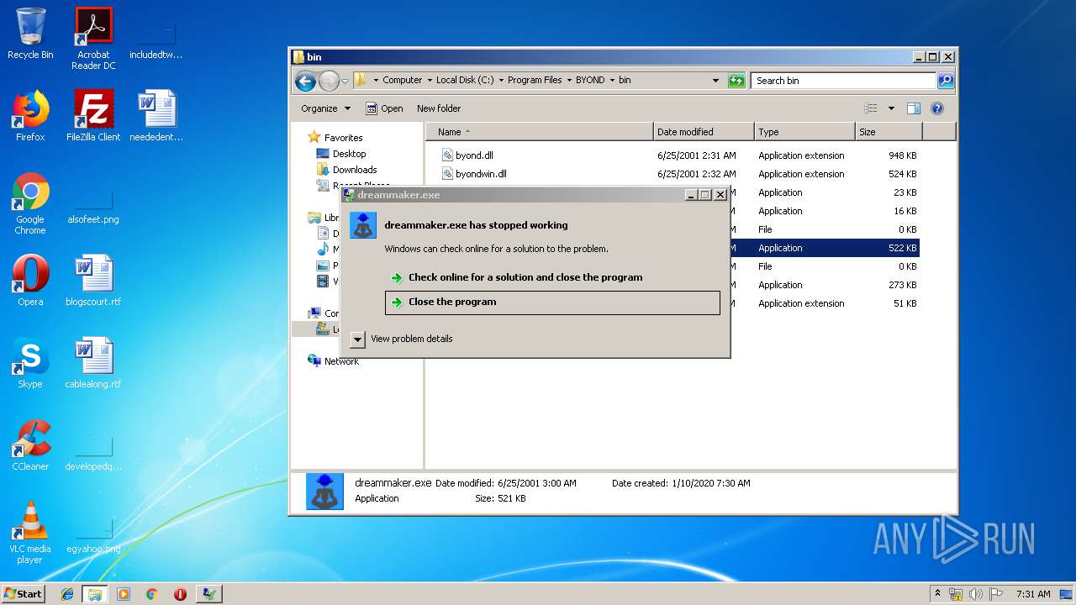
Task: Click Close the program
Action: 552,302
